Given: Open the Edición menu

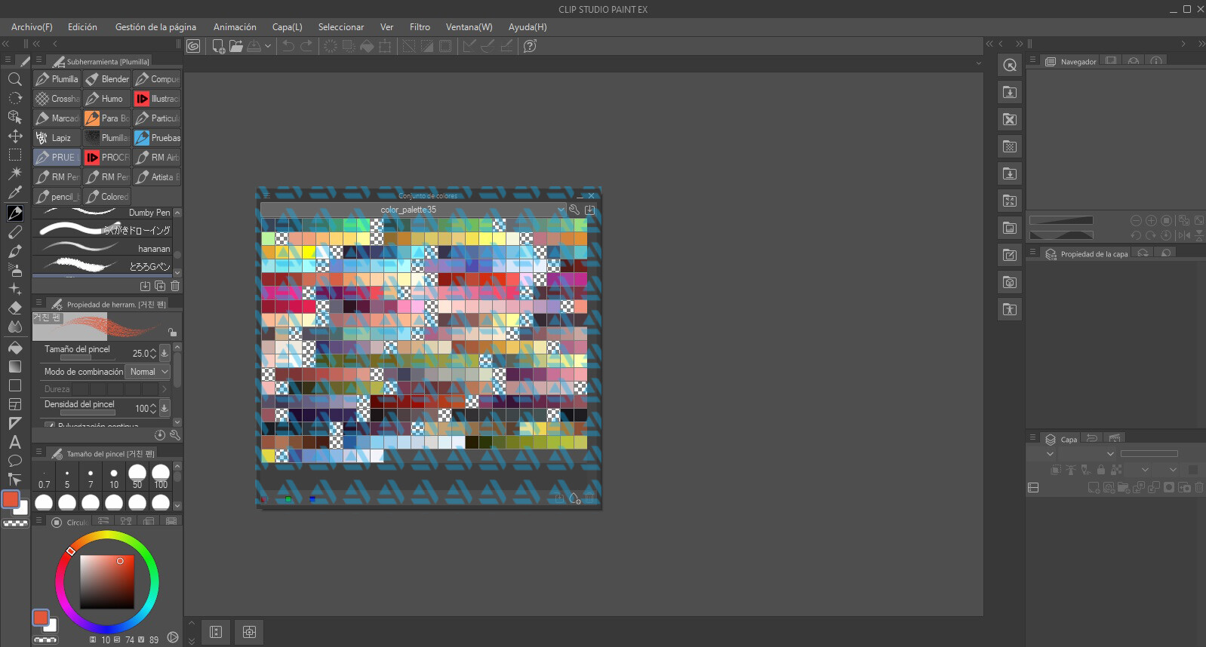Looking at the screenshot, I should [82, 27].
